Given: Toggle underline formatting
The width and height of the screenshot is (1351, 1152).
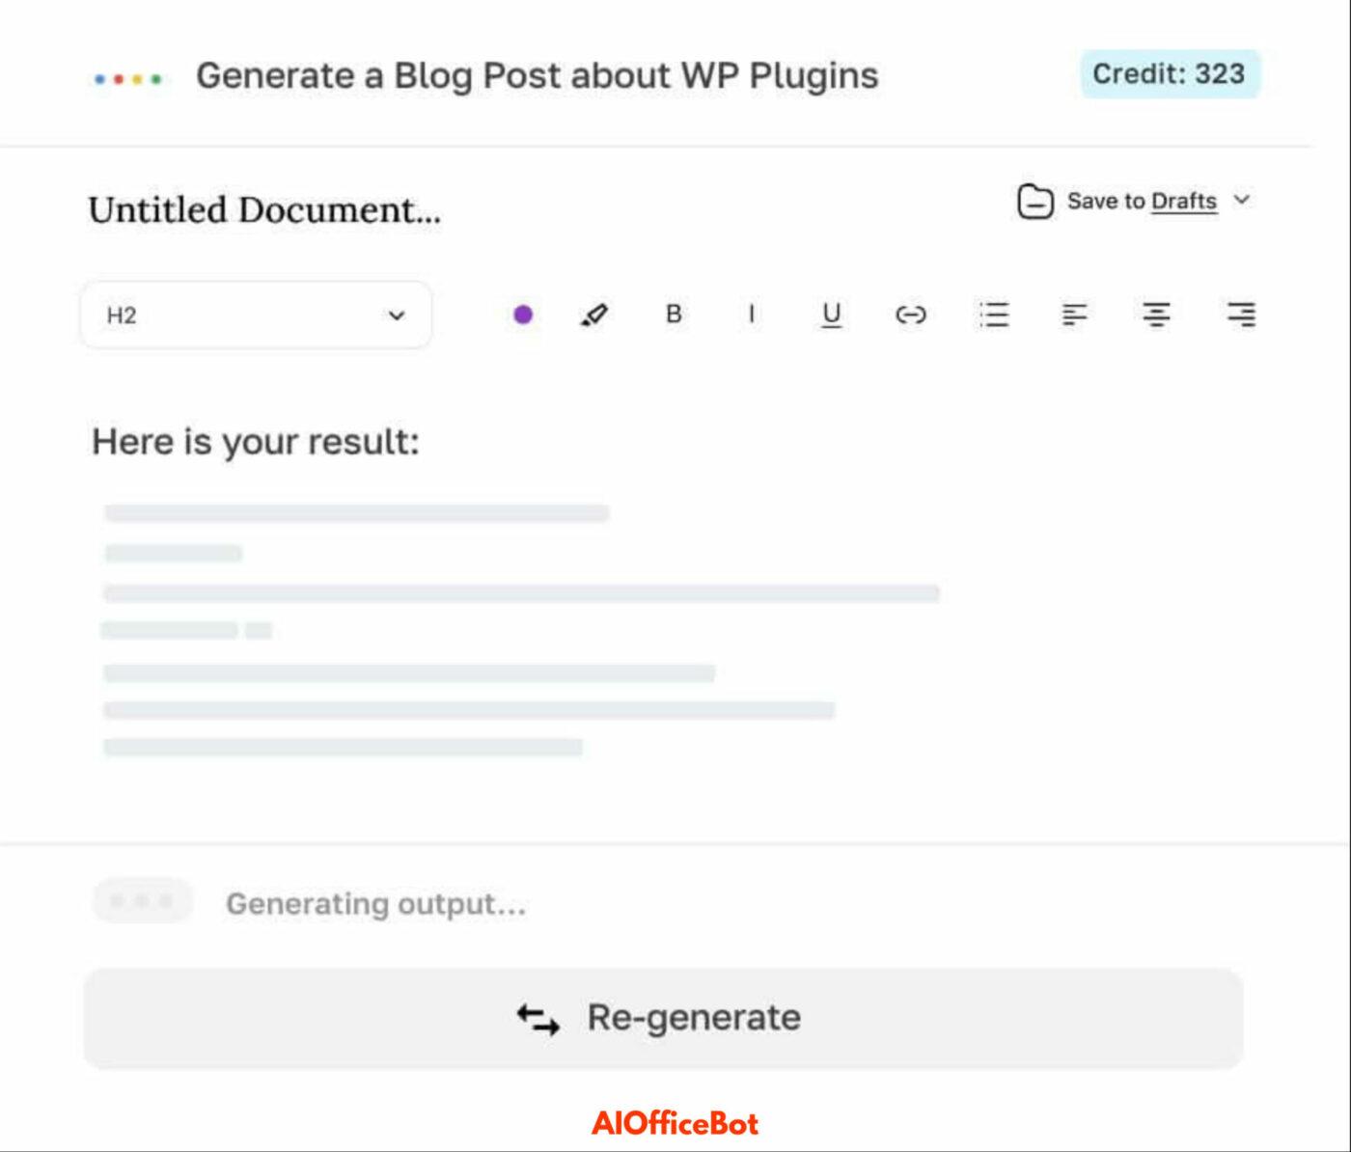Looking at the screenshot, I should point(831,315).
